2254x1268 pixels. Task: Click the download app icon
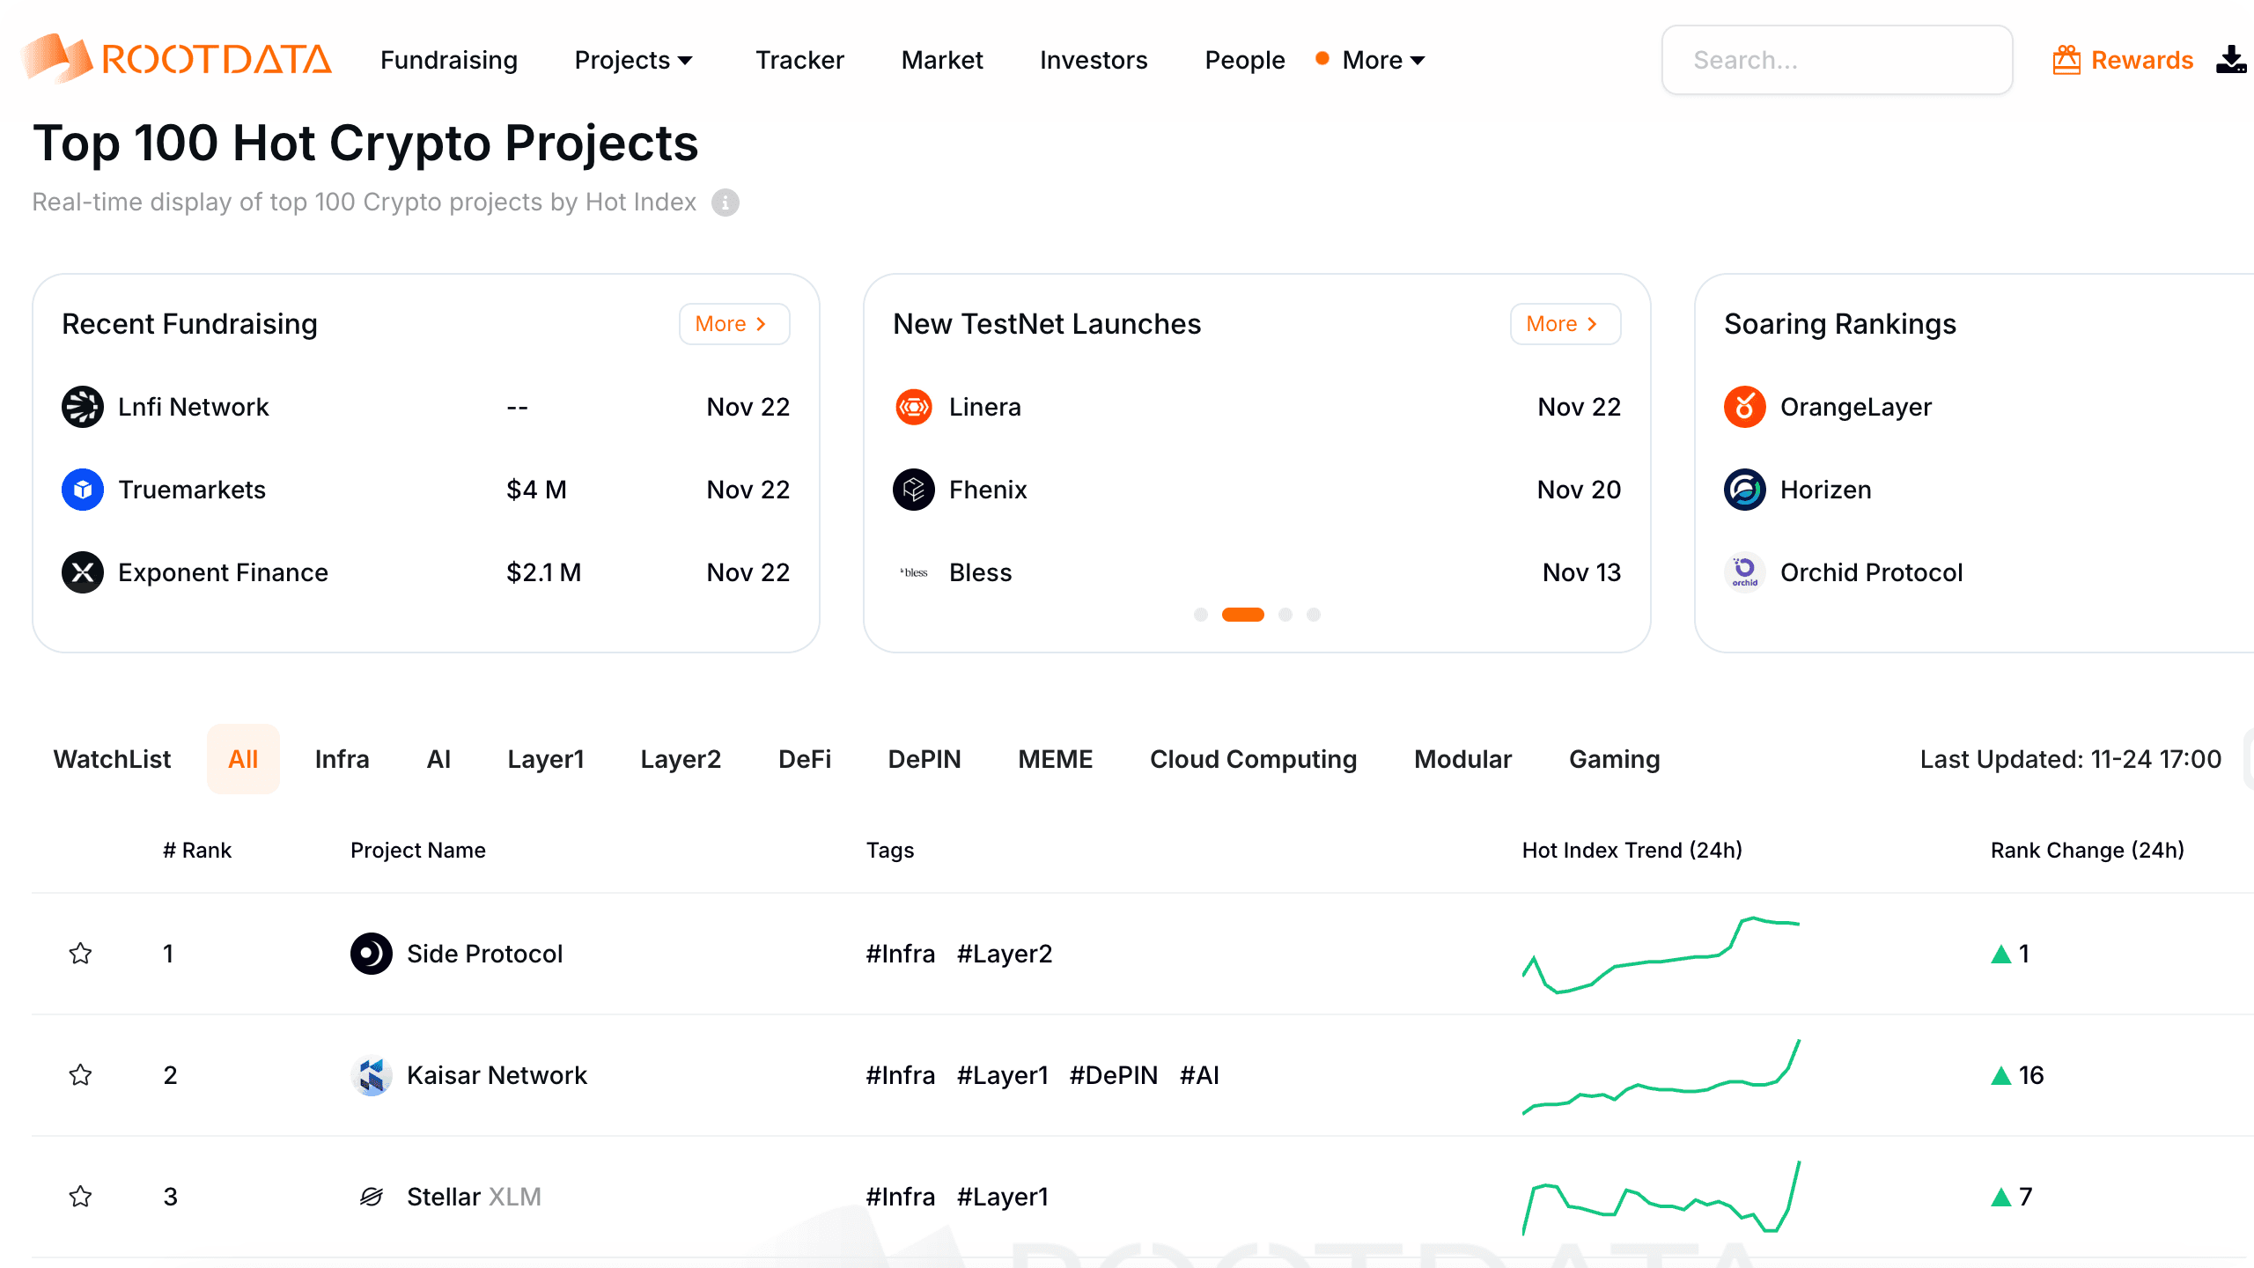[2231, 60]
